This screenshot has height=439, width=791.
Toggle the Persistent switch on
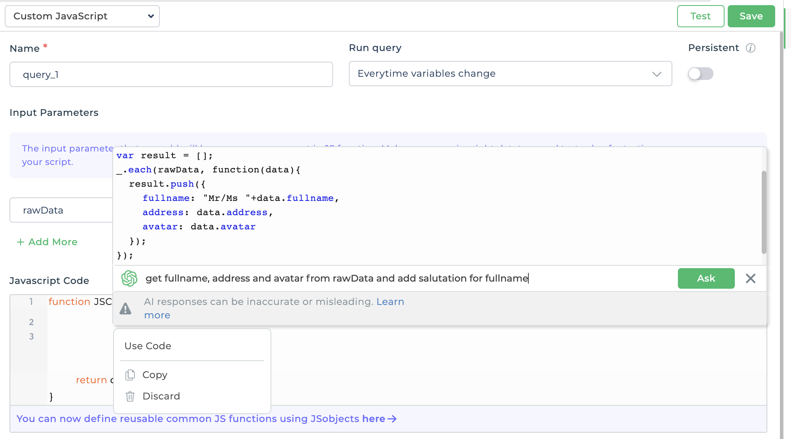click(x=701, y=73)
